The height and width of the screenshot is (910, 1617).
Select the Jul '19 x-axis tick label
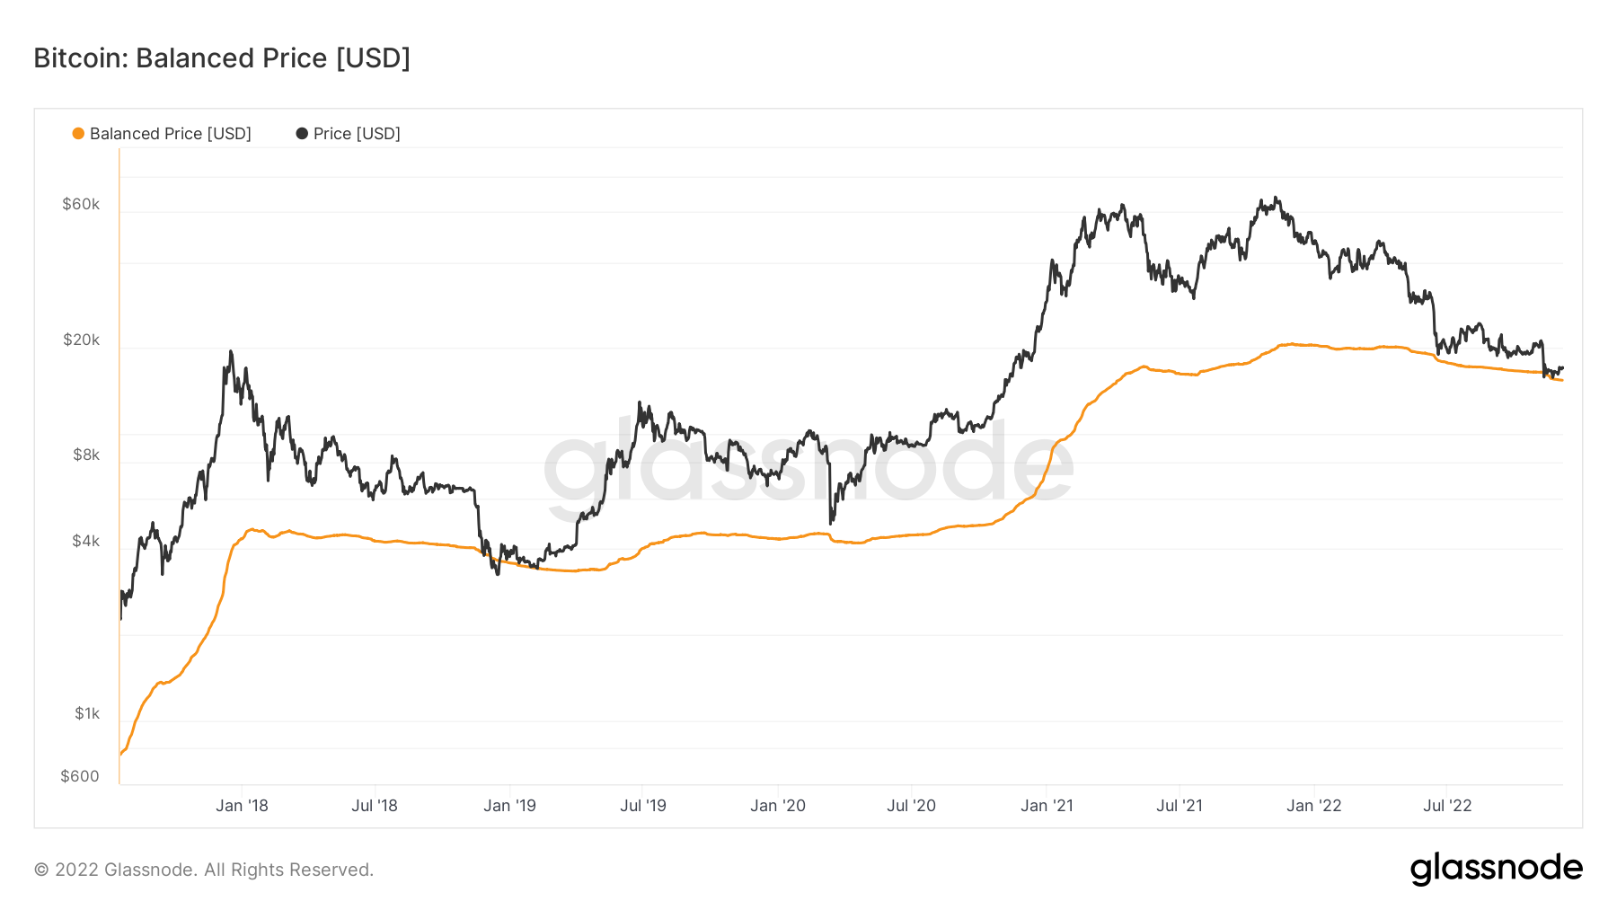point(643,806)
